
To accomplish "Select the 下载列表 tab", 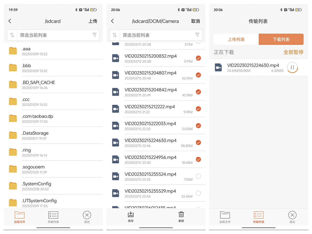I will tap(281, 40).
